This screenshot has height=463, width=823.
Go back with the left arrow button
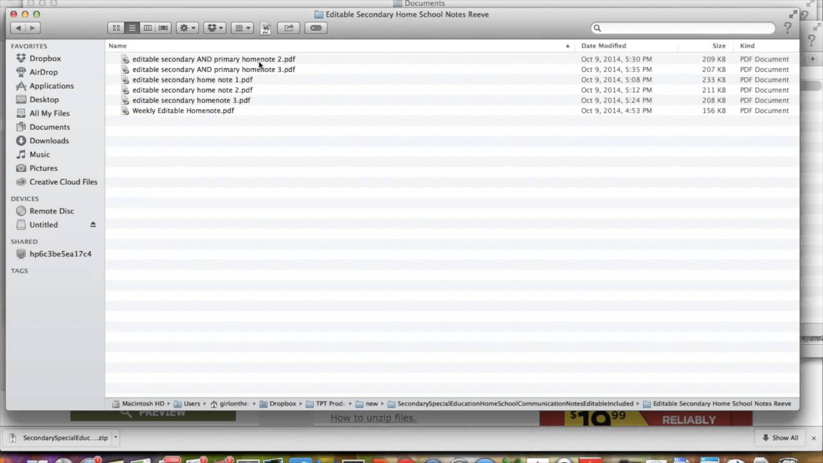[18, 28]
